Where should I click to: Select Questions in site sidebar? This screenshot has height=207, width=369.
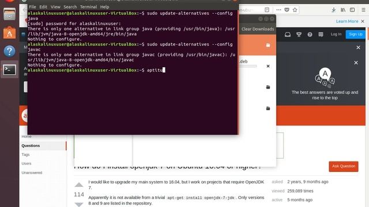(31, 145)
